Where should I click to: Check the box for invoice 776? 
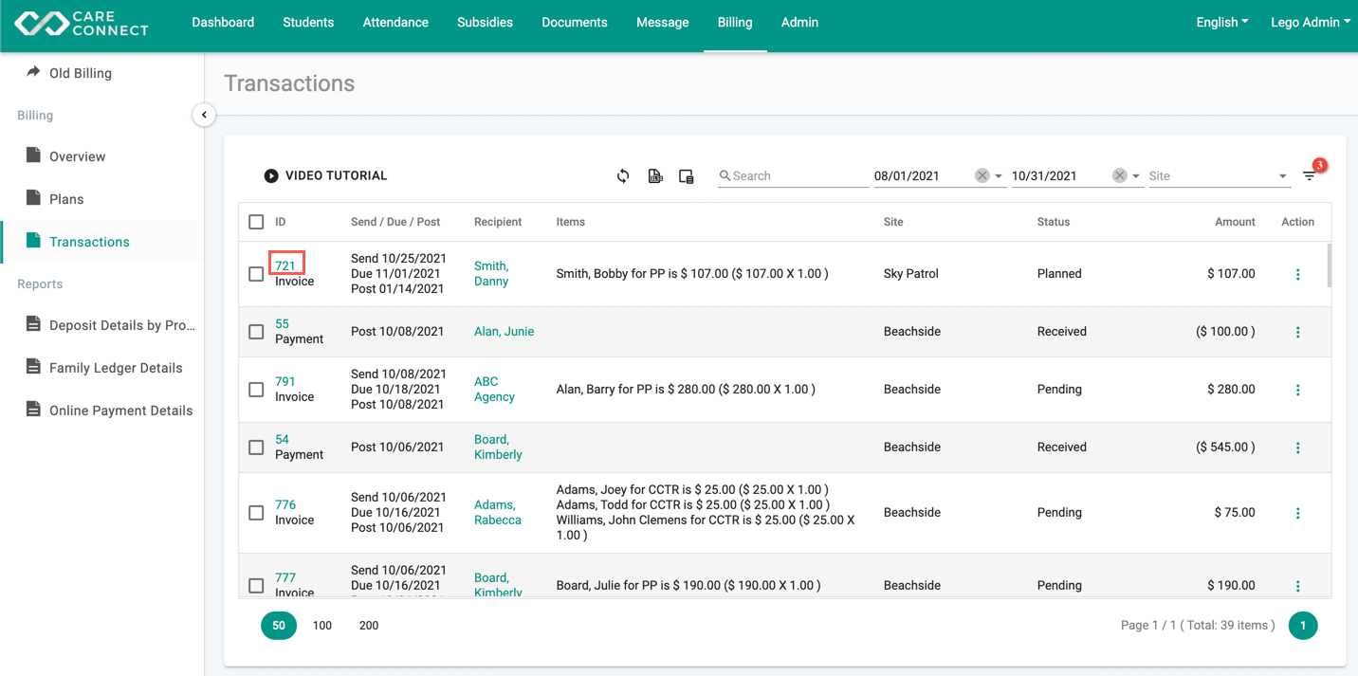point(256,513)
